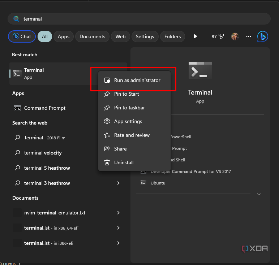Open the Bing Chat filter pill

(22, 36)
